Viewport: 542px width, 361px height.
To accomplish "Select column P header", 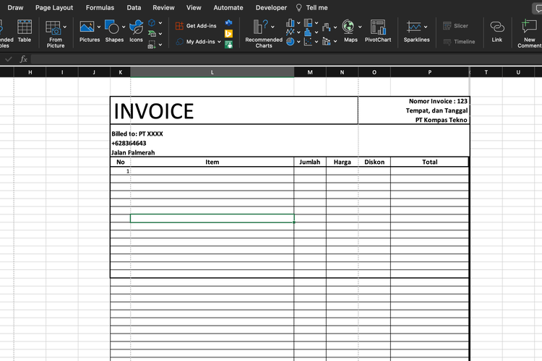I will [x=430, y=72].
